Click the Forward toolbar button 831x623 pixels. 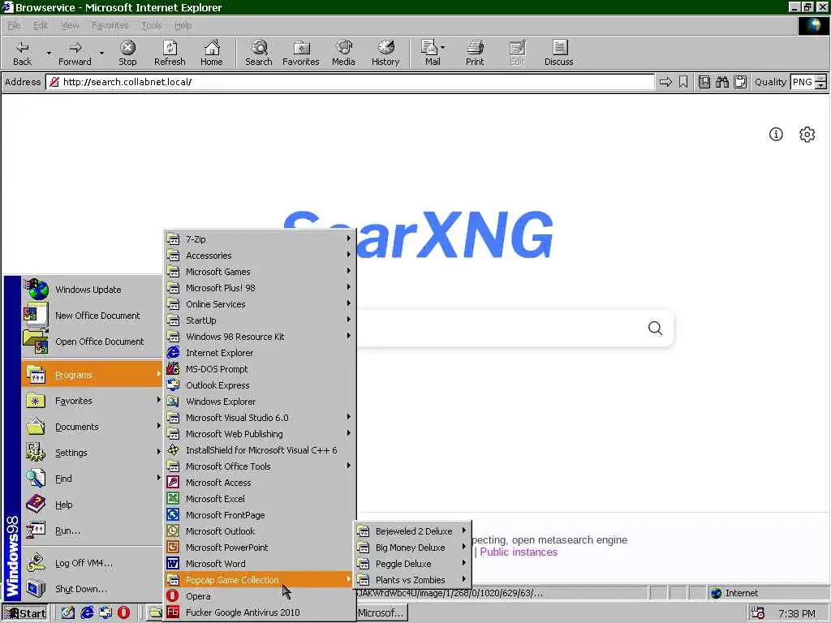click(x=75, y=53)
